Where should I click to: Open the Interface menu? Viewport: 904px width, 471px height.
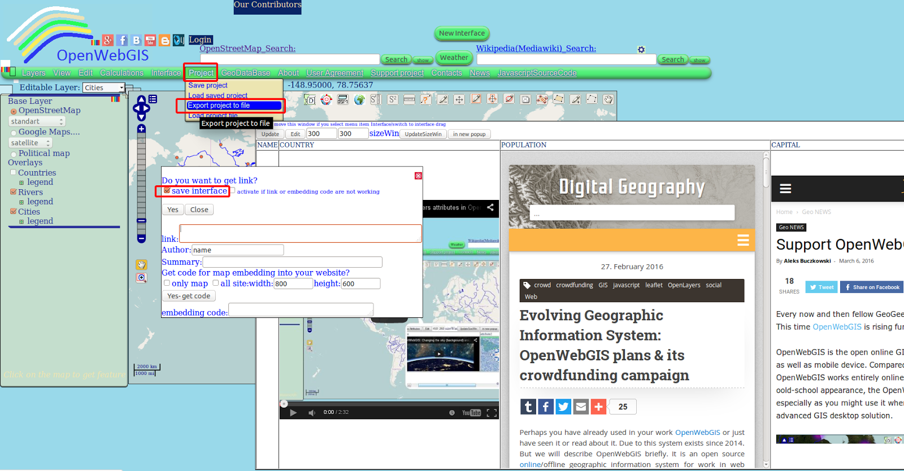point(166,73)
